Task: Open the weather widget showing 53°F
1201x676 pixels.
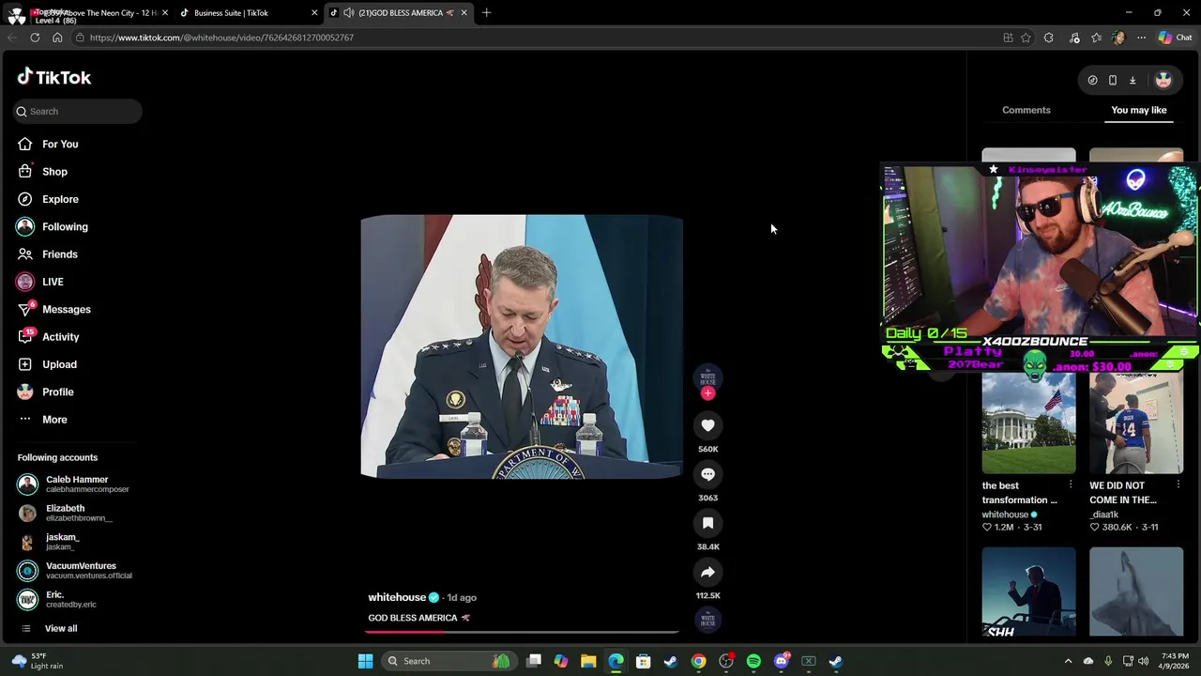Action: [38, 661]
